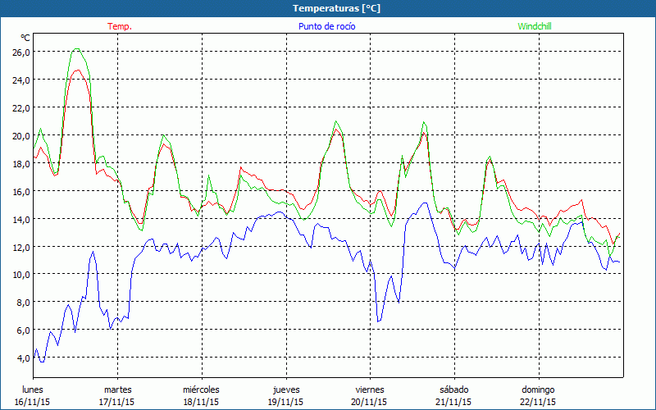Click the Temperaturas [°C] chart title
The height and width of the screenshot is (410, 656).
coord(336,8)
